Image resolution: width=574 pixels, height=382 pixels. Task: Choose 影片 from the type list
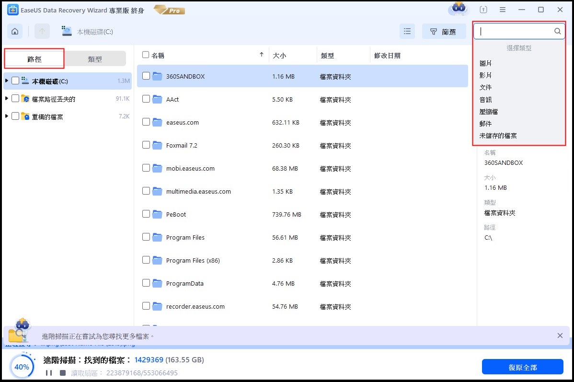click(x=485, y=75)
